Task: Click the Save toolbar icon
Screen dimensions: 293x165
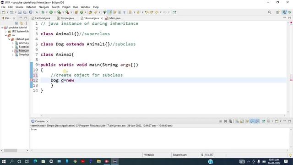Action: (20, 12)
